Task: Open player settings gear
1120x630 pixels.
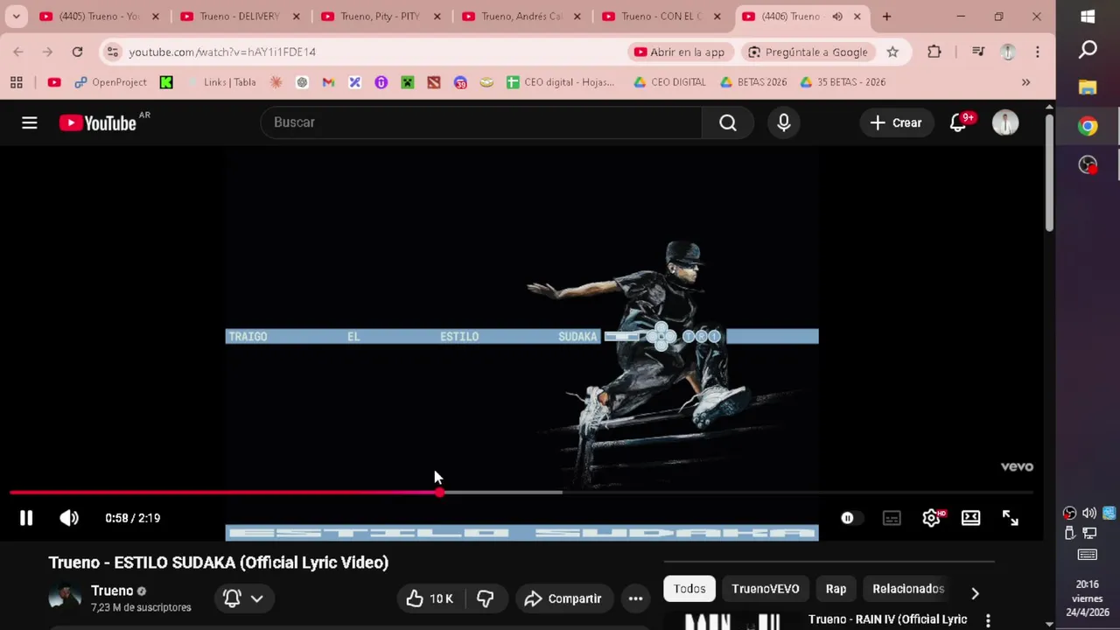Action: pos(931,518)
